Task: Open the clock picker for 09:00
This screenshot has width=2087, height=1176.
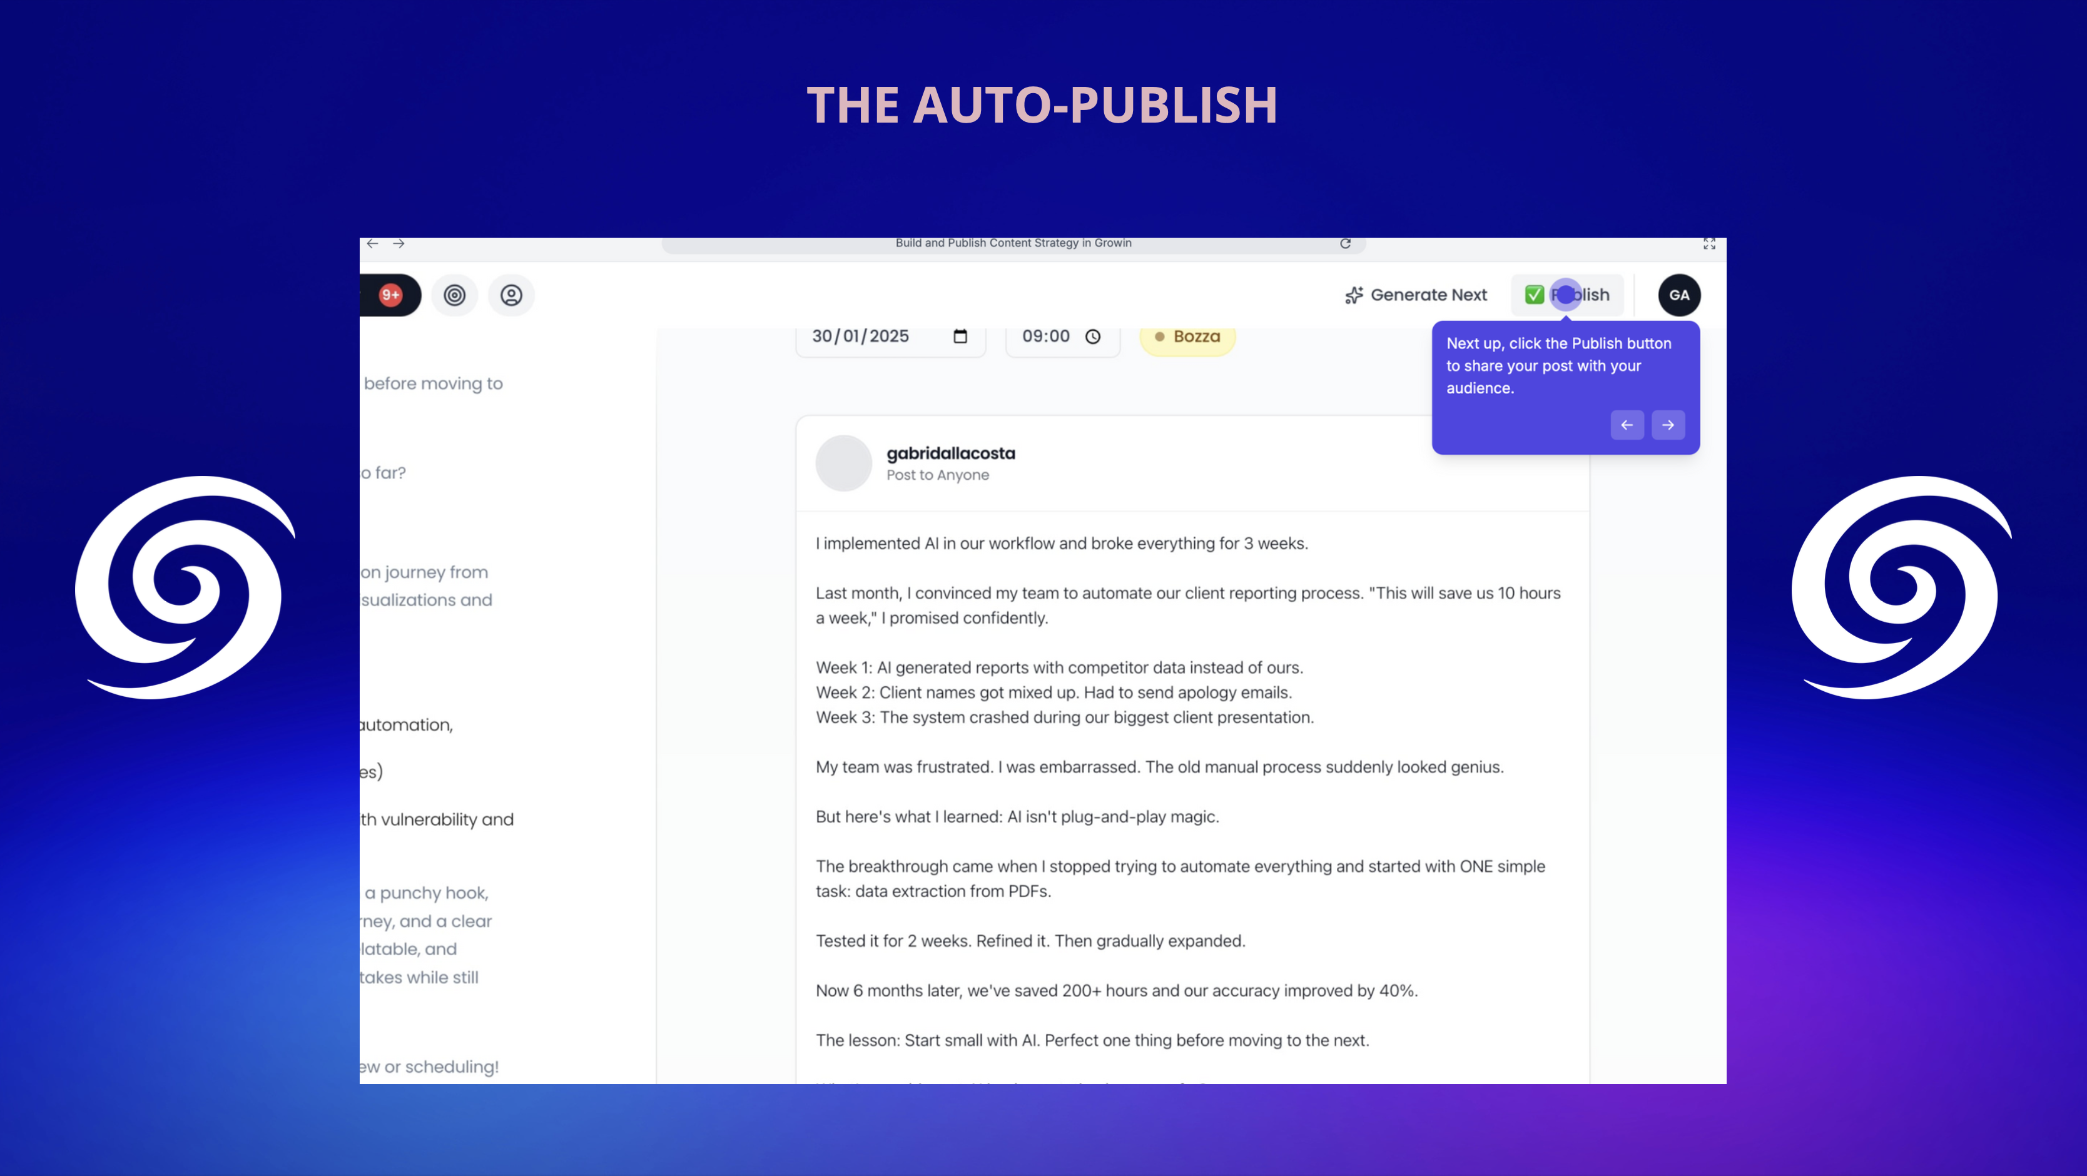Action: point(1093,336)
